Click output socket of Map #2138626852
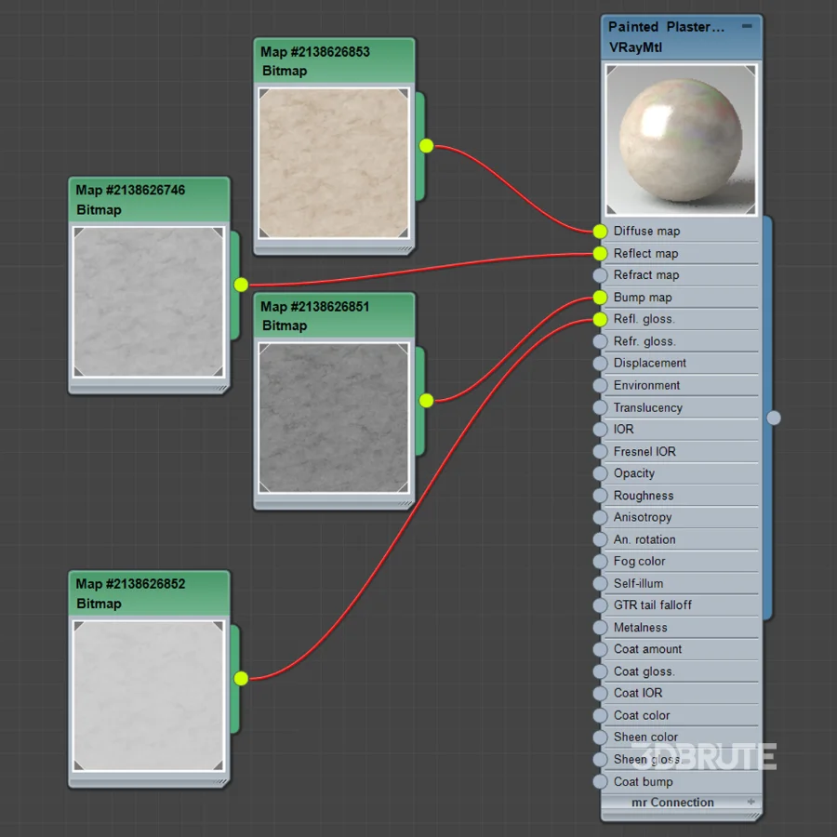This screenshot has height=837, width=837. click(241, 678)
